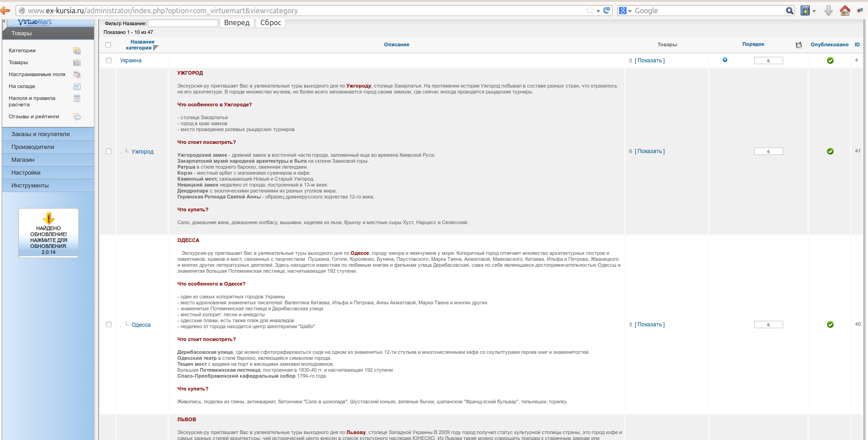The height and width of the screenshot is (440, 868).
Task: Open the Настраиваемые поля icon
Action: click(77, 74)
